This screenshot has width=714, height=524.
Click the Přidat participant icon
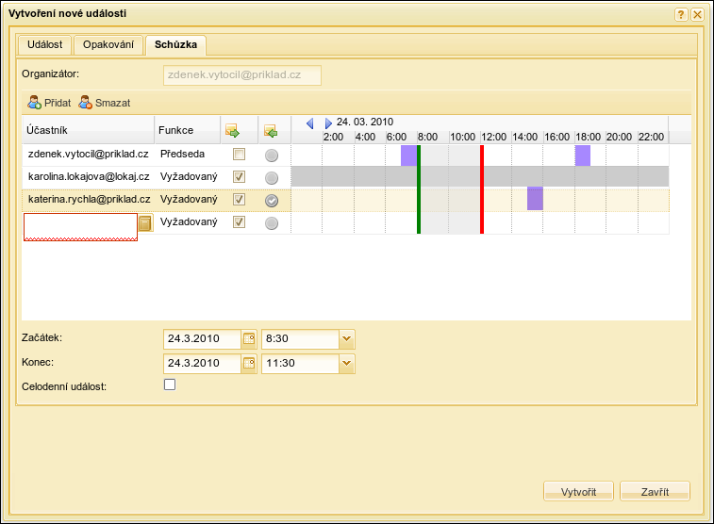(34, 102)
